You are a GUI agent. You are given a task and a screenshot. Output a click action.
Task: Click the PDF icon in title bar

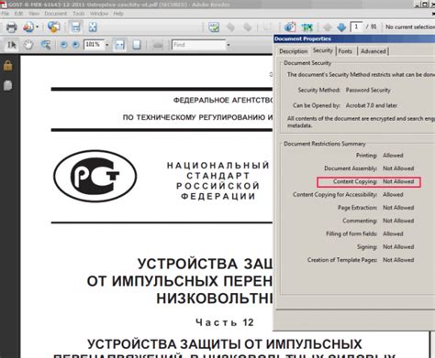point(4,5)
